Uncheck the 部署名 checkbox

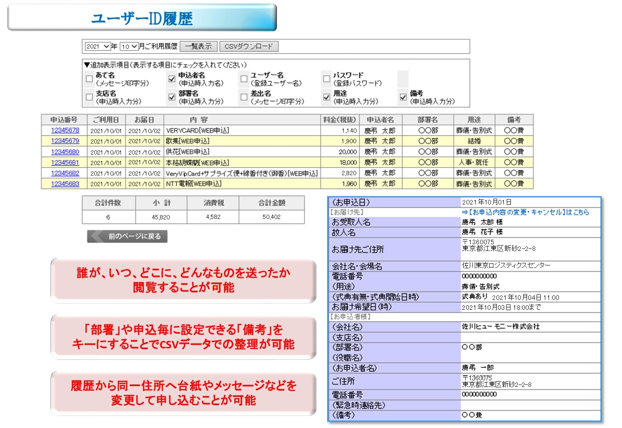point(172,97)
